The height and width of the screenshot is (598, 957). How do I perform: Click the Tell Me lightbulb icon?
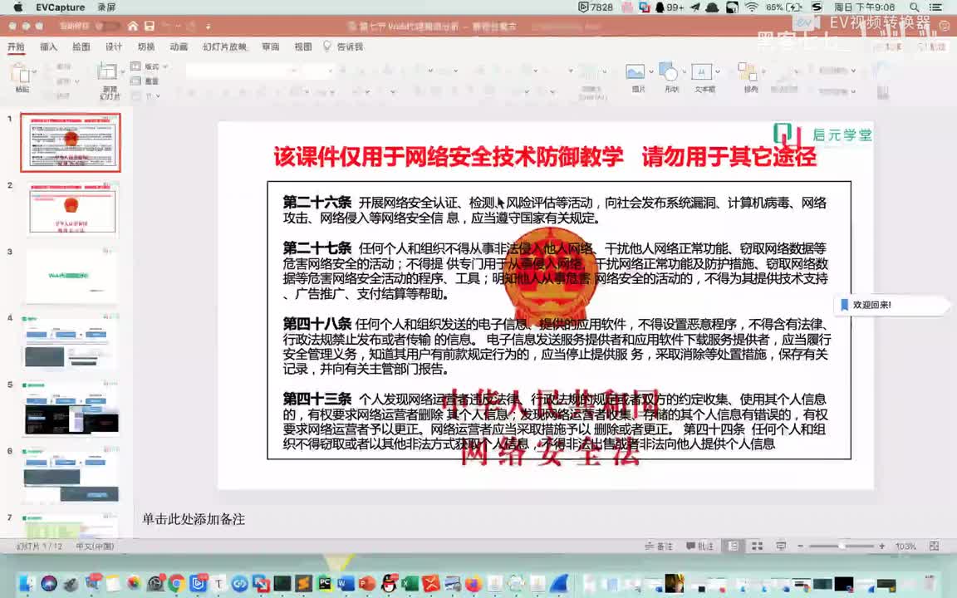click(327, 47)
